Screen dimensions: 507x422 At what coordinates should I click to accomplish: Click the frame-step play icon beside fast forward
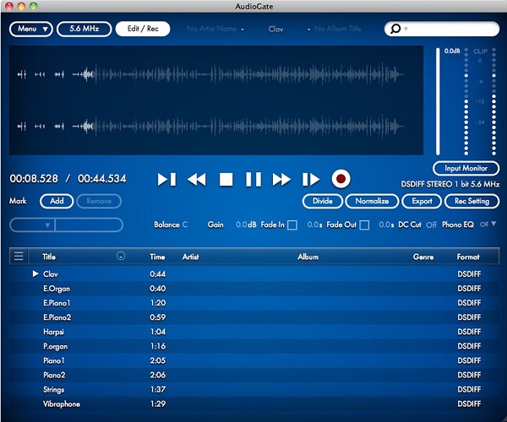coord(311,179)
